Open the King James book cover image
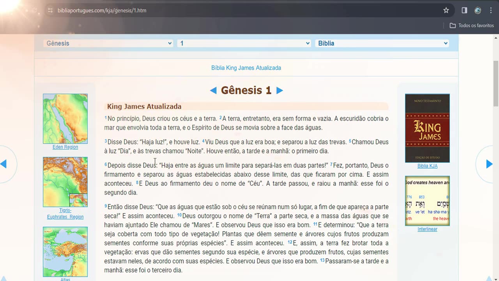 [x=427, y=128]
